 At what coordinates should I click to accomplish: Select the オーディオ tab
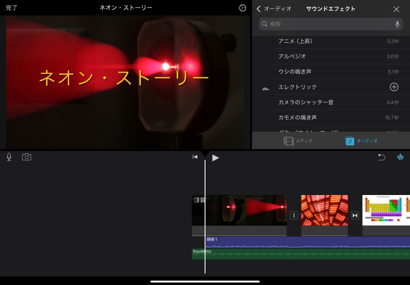[x=362, y=141]
